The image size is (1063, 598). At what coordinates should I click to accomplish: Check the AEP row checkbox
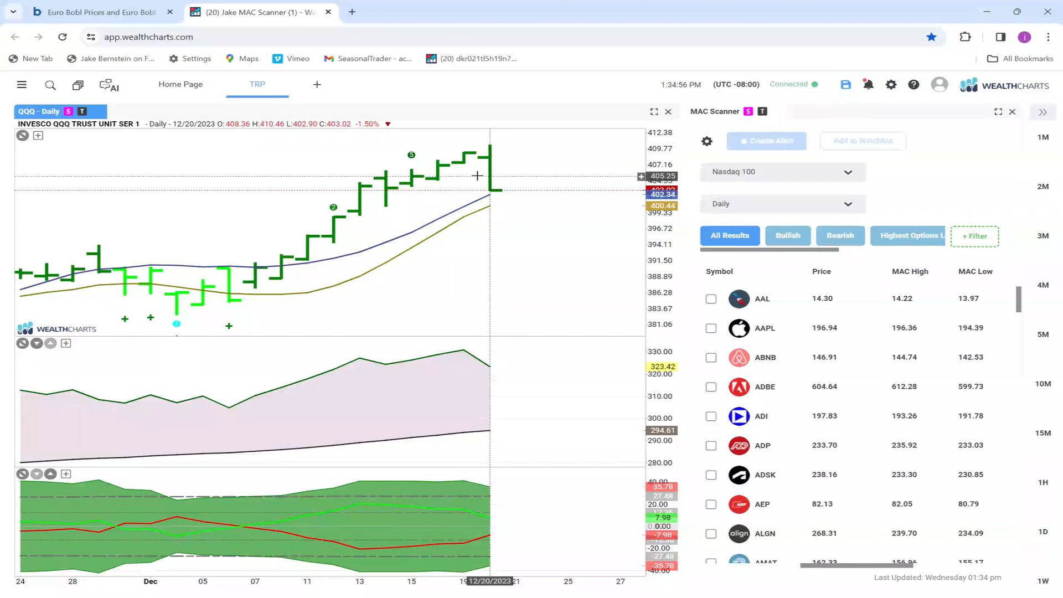click(711, 504)
